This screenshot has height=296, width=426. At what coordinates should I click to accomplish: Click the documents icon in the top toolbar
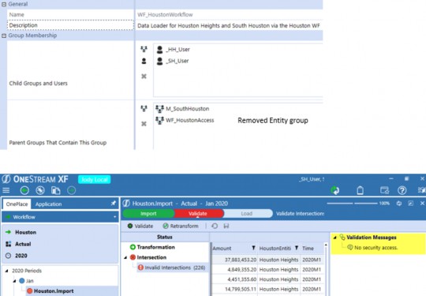tap(56, 190)
